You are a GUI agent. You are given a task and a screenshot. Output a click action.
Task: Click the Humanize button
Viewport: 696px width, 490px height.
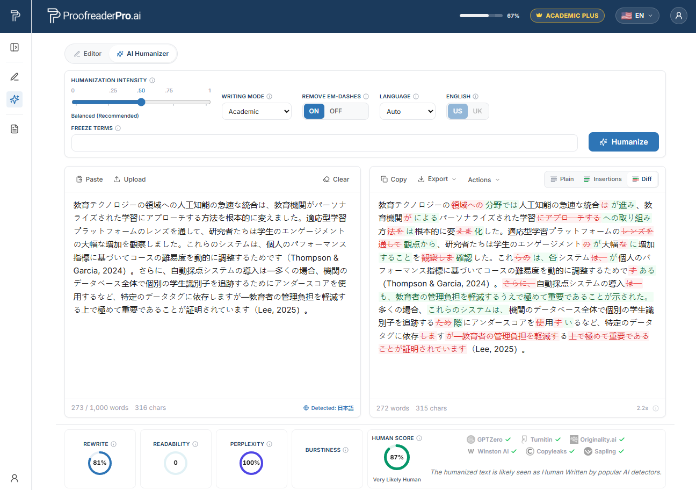tap(624, 142)
